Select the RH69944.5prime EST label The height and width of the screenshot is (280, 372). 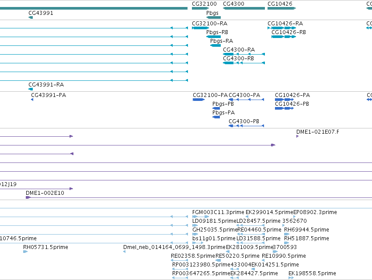(306, 230)
